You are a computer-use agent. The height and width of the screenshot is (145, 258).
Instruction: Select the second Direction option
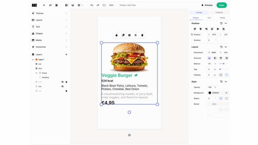(x=215, y=58)
